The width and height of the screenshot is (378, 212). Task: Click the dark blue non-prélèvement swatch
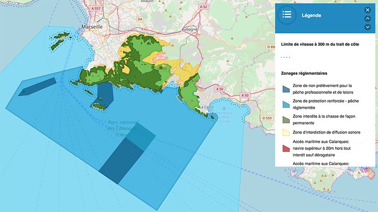(x=285, y=88)
